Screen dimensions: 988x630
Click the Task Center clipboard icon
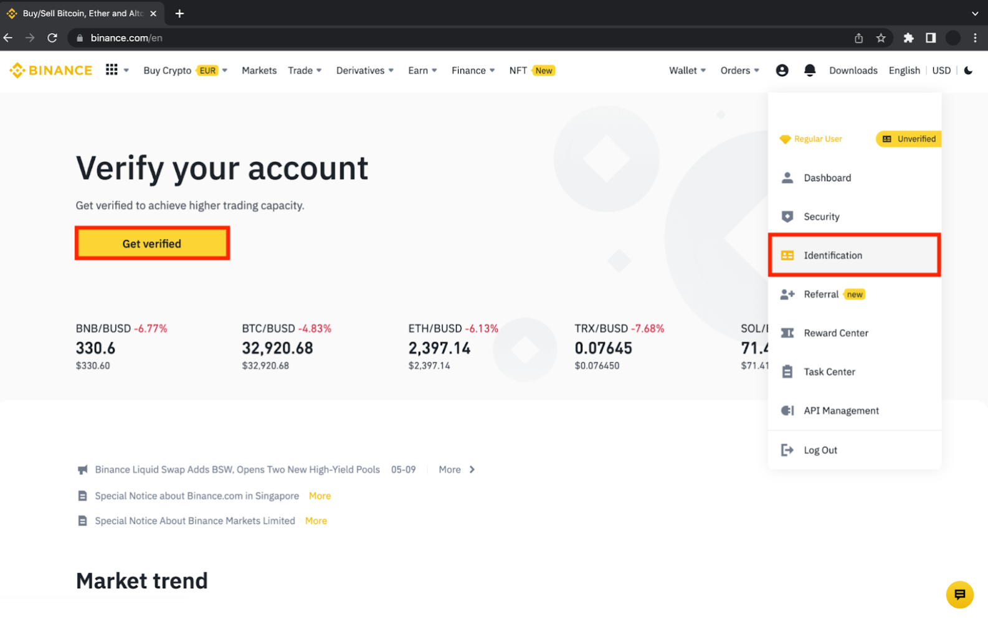[x=787, y=372]
